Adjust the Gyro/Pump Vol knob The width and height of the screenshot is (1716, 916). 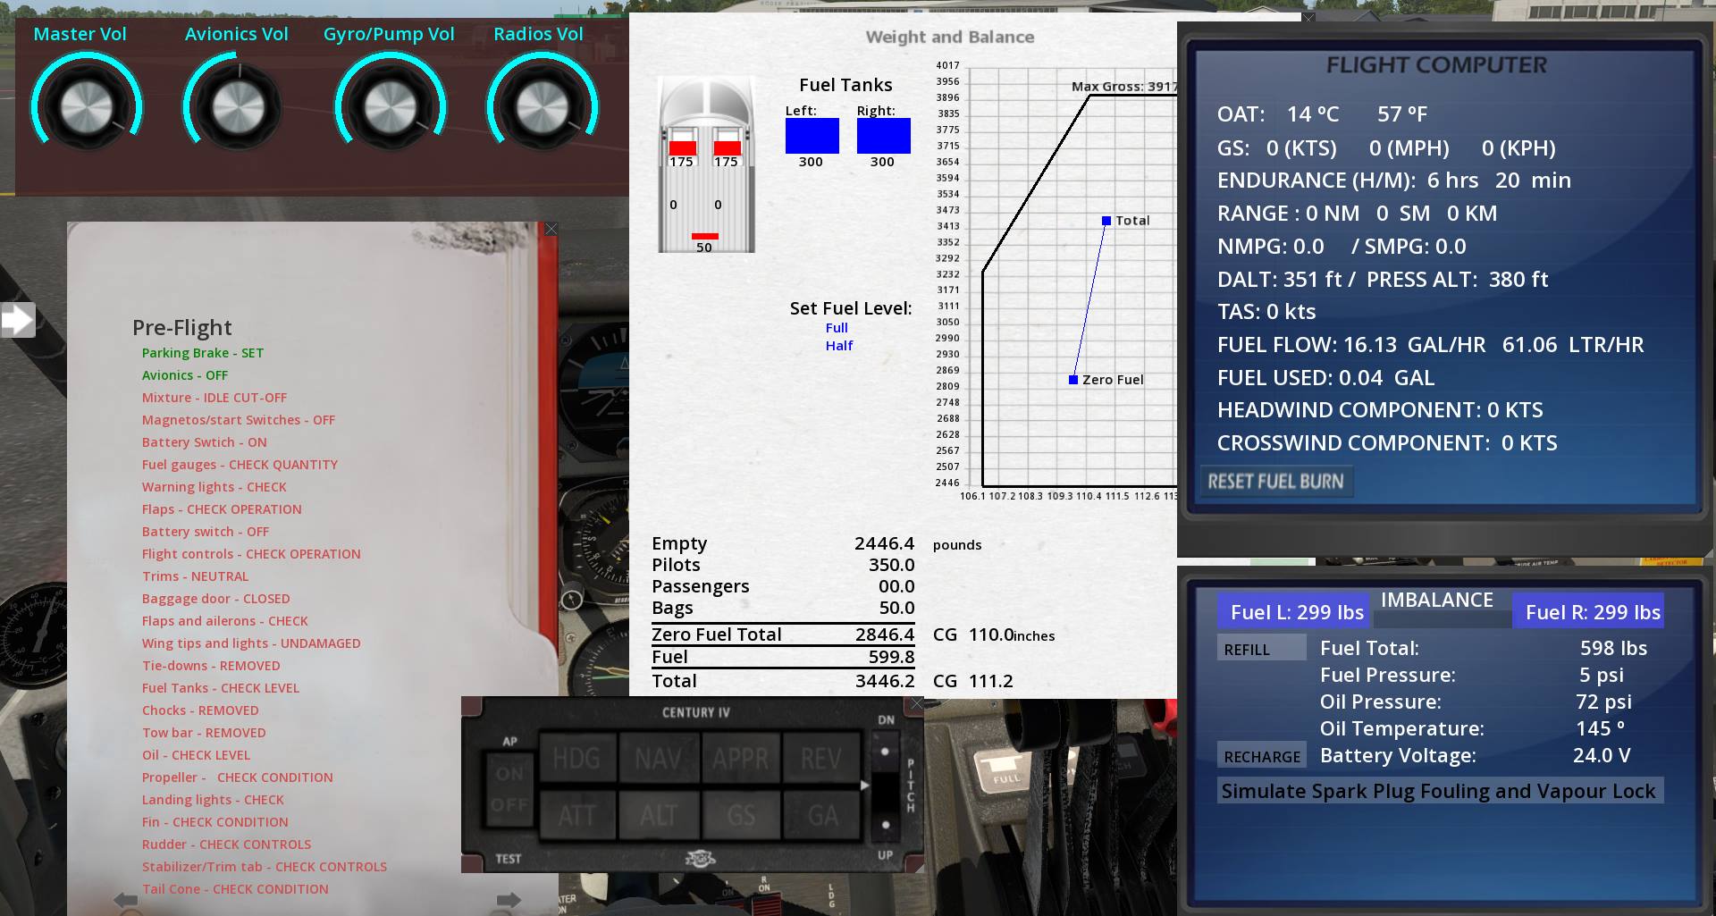[x=390, y=107]
